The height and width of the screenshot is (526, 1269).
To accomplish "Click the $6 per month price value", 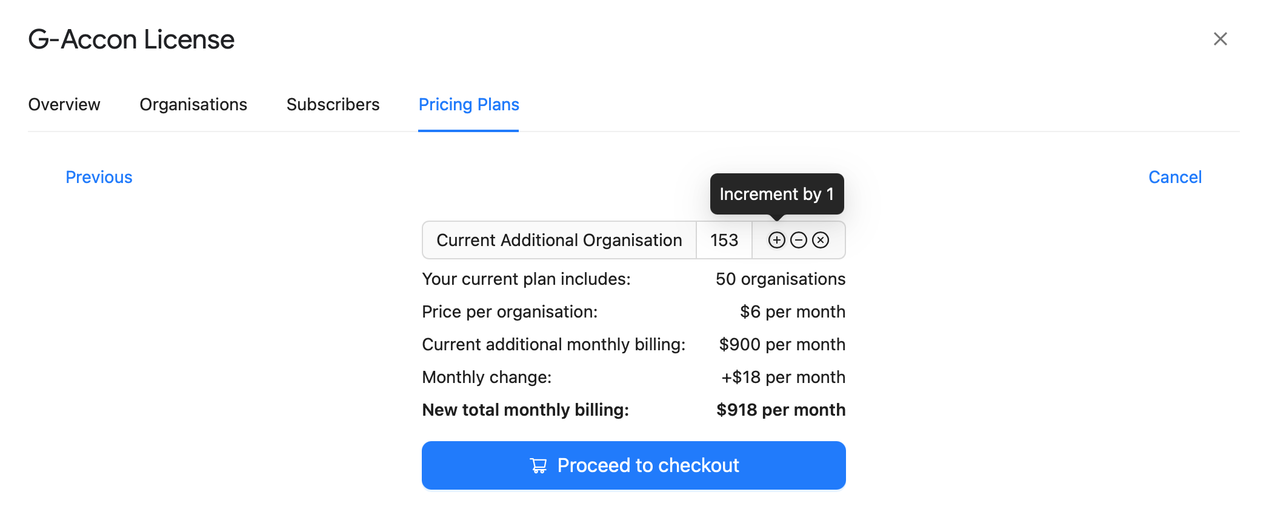I will point(792,311).
